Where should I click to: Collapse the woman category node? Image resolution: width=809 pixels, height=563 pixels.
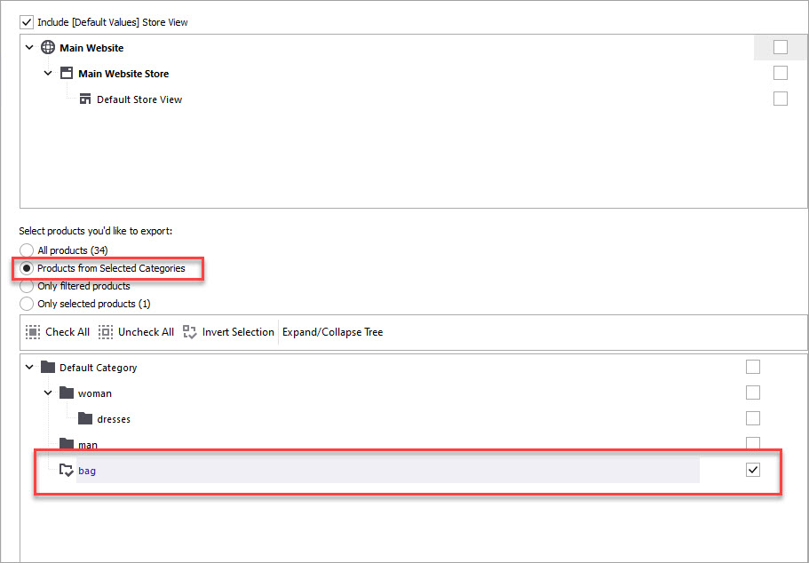click(x=48, y=393)
